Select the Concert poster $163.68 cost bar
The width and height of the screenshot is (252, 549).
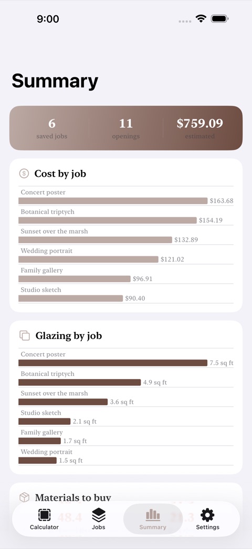pos(113,201)
